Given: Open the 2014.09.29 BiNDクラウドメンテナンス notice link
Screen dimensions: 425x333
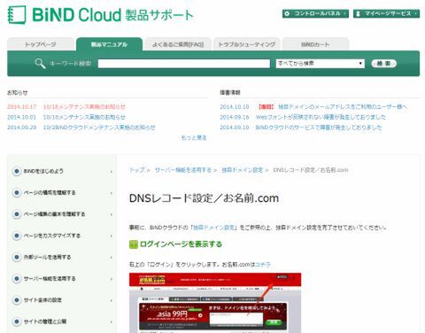Looking at the screenshot, I should (x=99, y=128).
